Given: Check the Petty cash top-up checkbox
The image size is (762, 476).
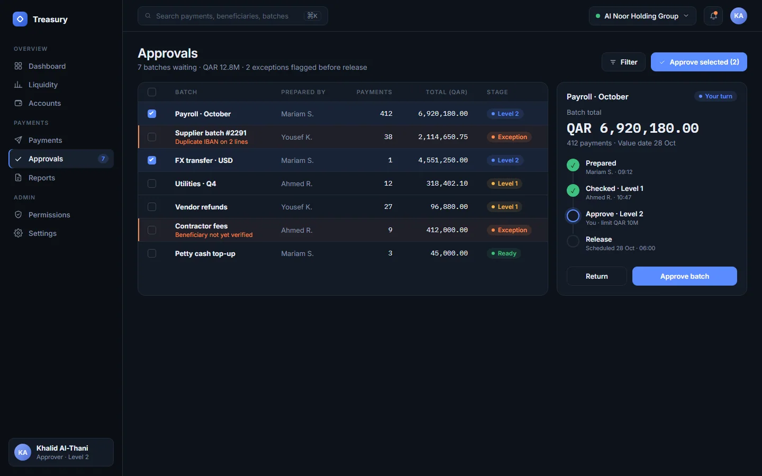Looking at the screenshot, I should click(x=152, y=253).
